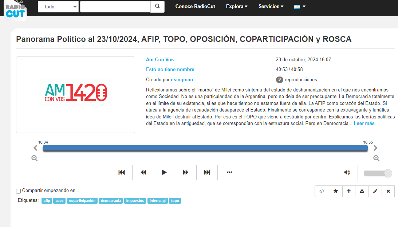Download the cut with the download icon
This screenshot has height=227, width=398.
(x=362, y=191)
